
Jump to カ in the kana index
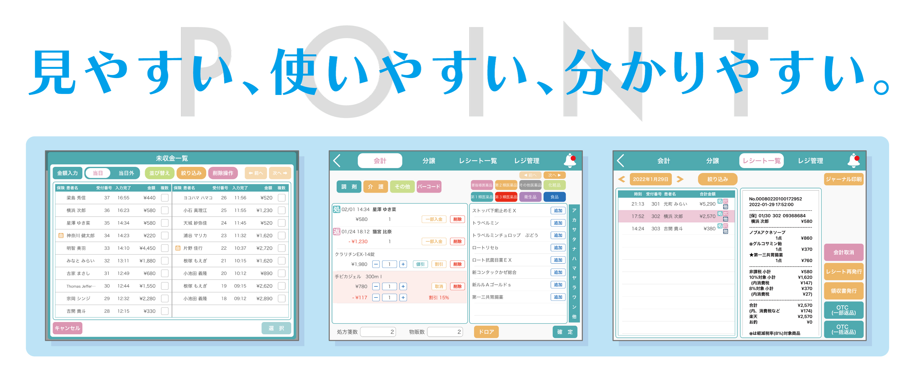[574, 220]
